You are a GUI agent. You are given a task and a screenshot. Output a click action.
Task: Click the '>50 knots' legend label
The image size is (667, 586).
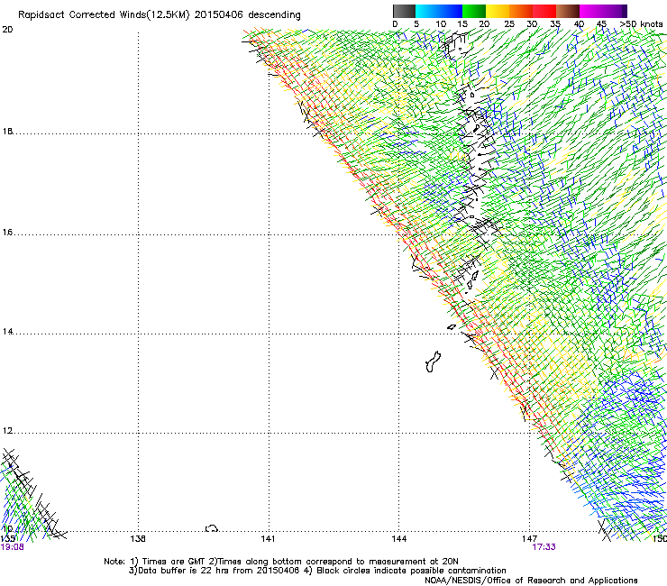(x=641, y=24)
